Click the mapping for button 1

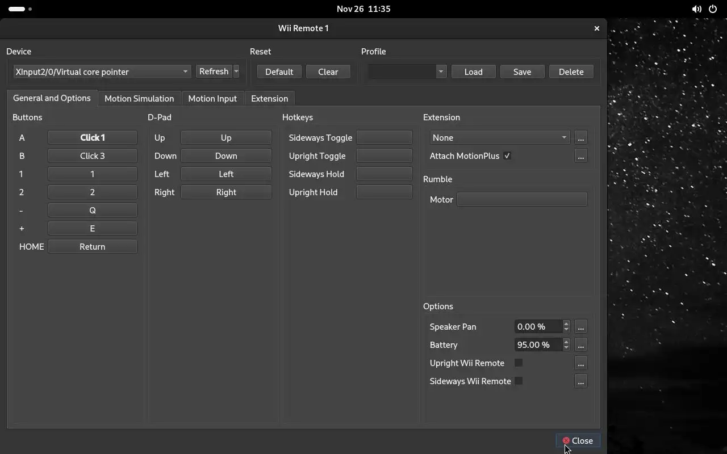pos(93,174)
